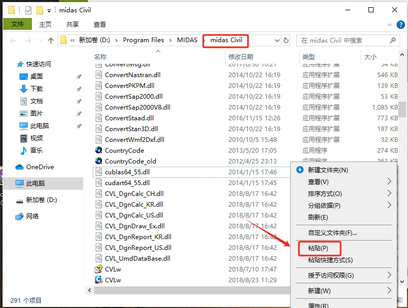Open the recent locations dropdown arrow

pyautogui.click(x=40, y=41)
